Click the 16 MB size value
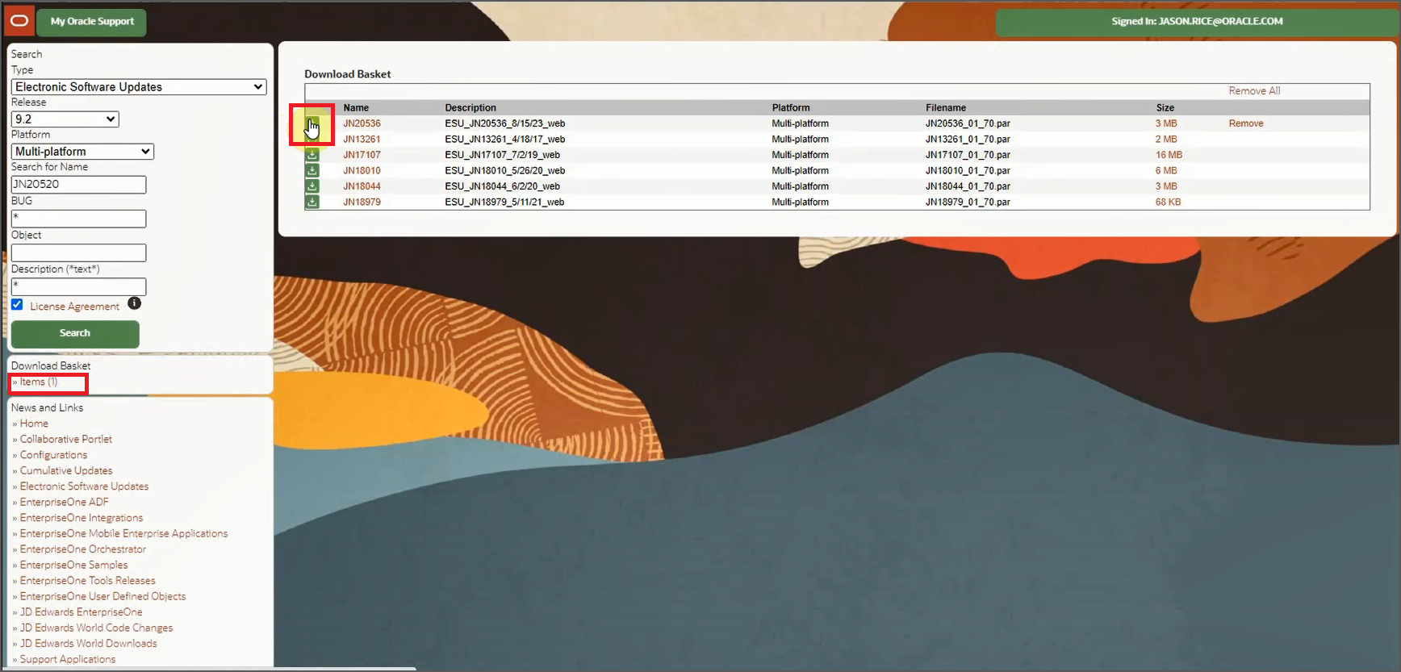This screenshot has height=672, width=1401. (1169, 155)
